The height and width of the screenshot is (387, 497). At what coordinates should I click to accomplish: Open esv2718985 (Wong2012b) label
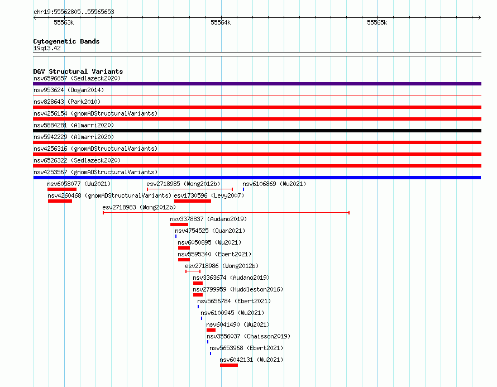click(x=183, y=184)
